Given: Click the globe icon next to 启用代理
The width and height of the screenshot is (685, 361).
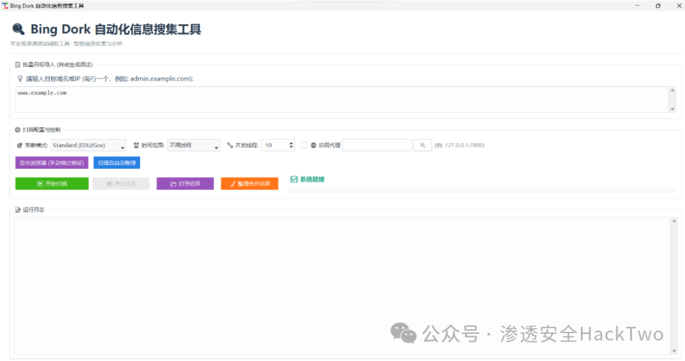Looking at the screenshot, I should coord(313,145).
